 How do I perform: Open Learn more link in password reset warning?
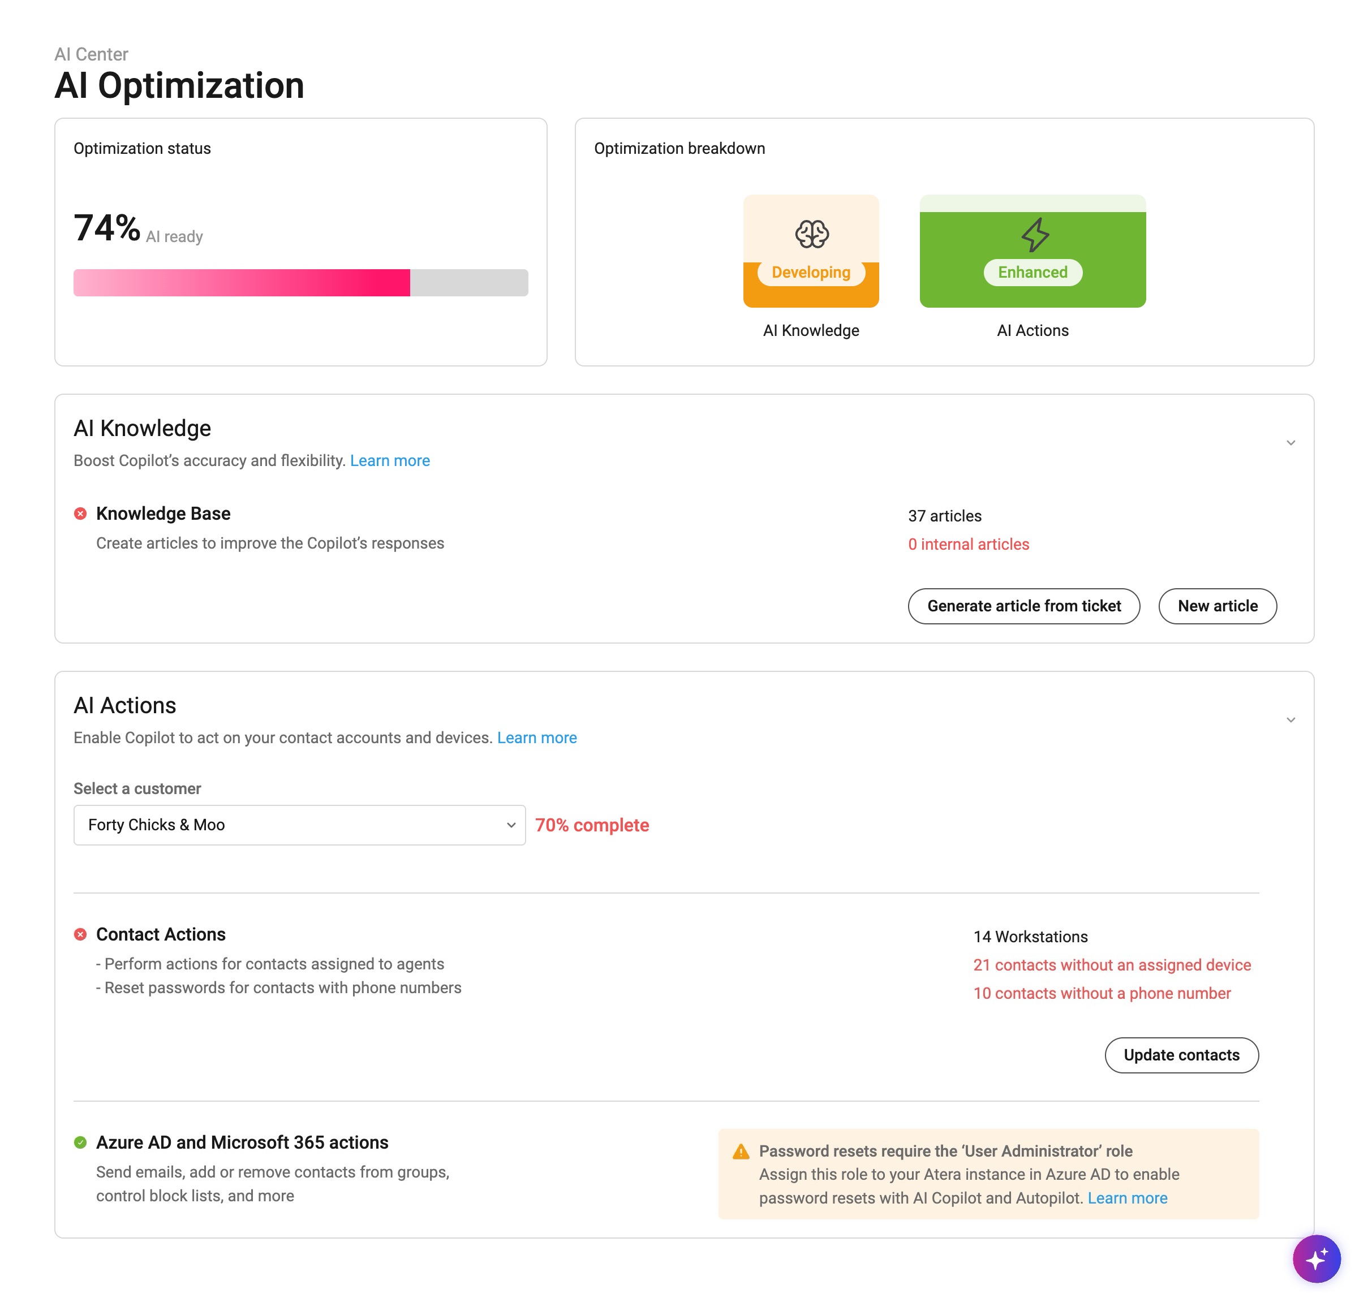[1127, 1198]
